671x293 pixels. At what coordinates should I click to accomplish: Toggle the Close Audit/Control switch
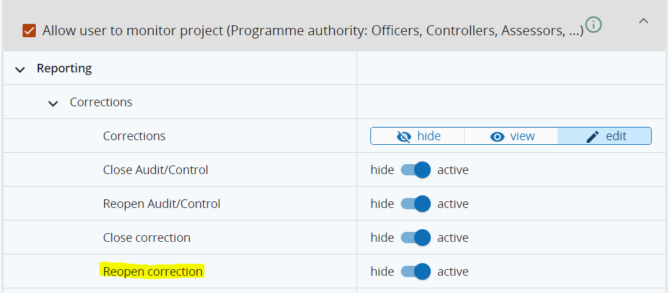click(x=416, y=170)
